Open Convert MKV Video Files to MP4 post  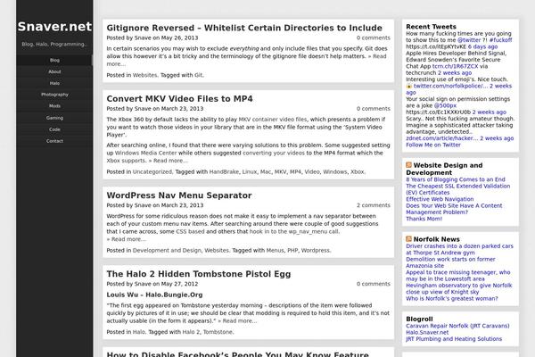(x=179, y=99)
